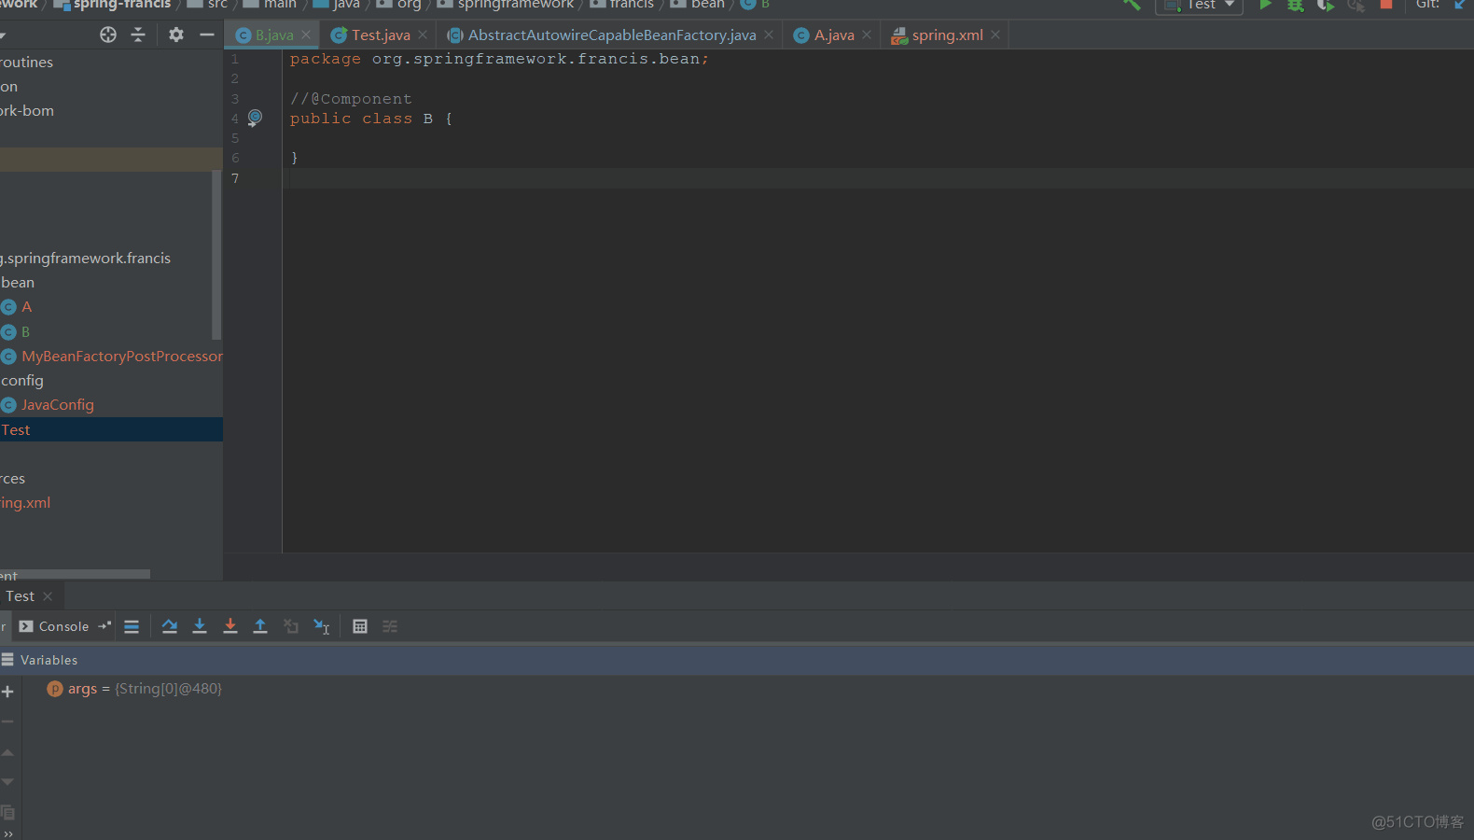The height and width of the screenshot is (840, 1474).
Task: Step Into with blue down arrow
Action: 200,626
